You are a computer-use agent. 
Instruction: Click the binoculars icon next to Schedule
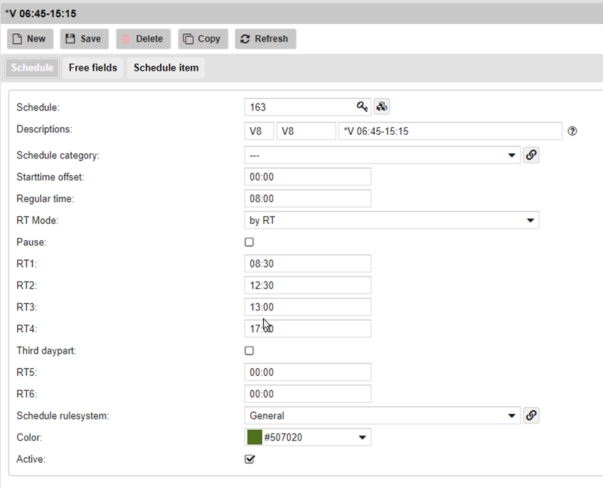(382, 107)
